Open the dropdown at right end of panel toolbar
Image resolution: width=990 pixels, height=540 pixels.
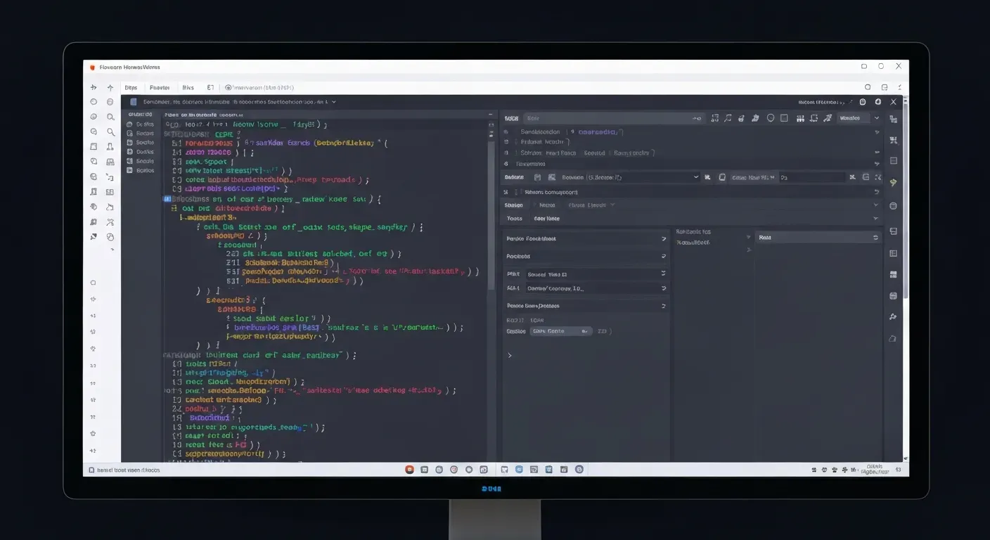876,119
